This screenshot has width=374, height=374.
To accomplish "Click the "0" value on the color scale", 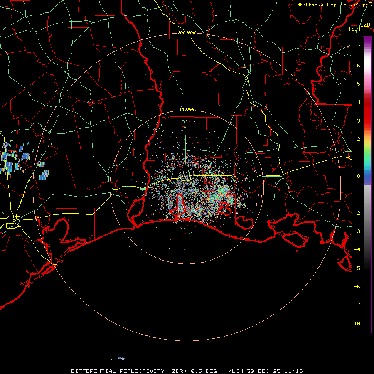I will tap(359, 176).
